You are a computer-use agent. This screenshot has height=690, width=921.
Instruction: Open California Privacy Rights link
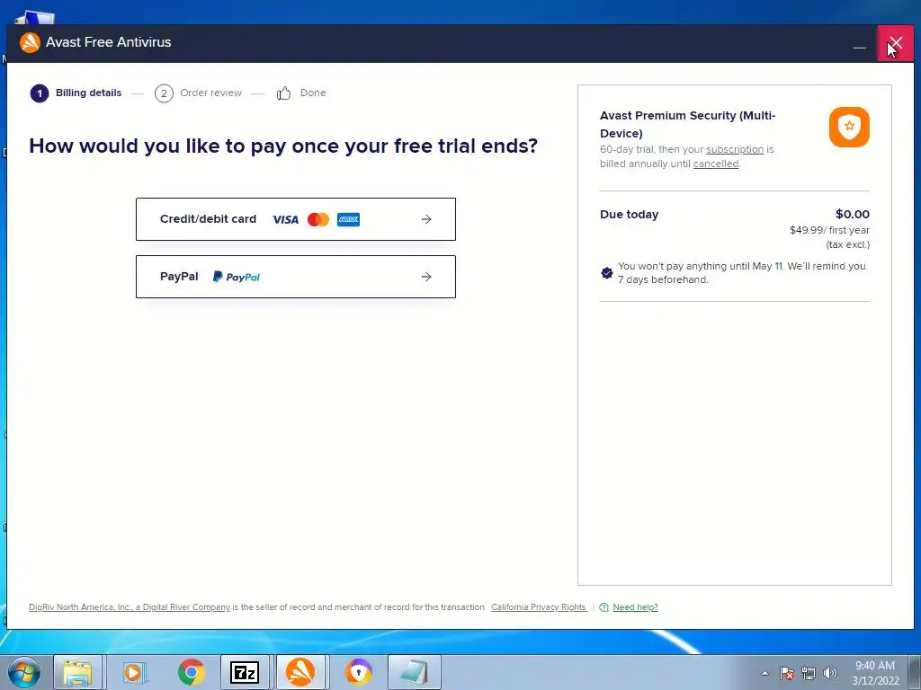click(539, 607)
